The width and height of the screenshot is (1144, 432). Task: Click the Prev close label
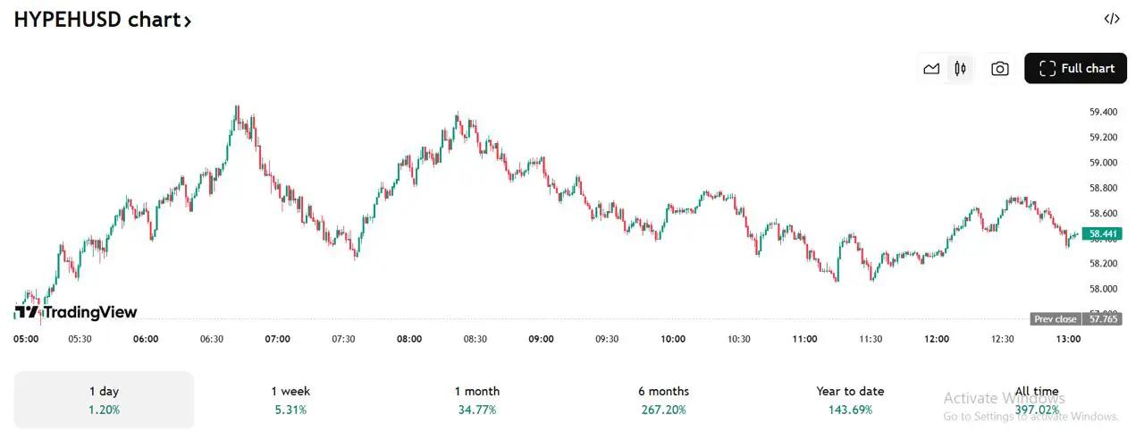point(1056,319)
